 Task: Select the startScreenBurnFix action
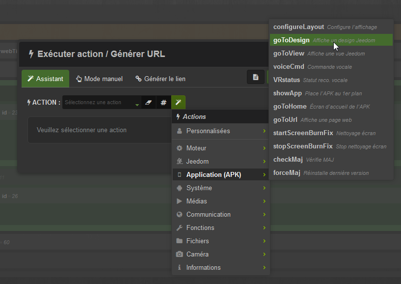click(x=331, y=133)
